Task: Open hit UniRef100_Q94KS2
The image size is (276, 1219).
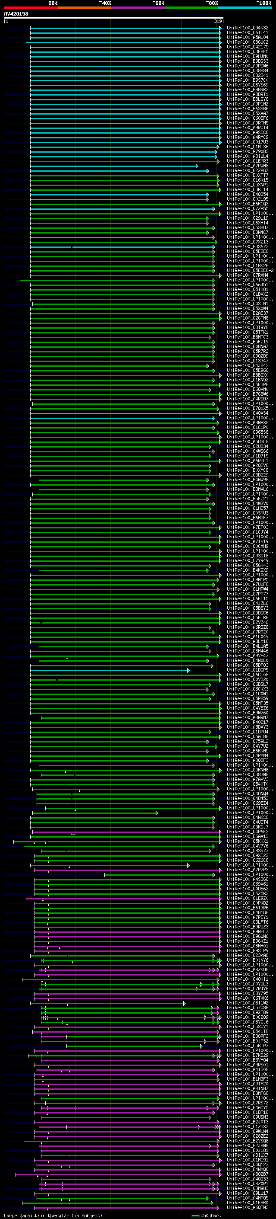Action: (x=248, y=28)
